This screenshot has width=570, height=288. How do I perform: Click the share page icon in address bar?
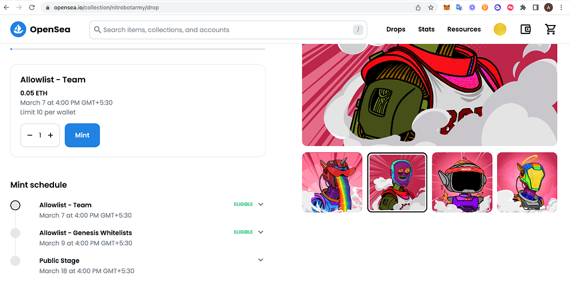pyautogui.click(x=418, y=7)
